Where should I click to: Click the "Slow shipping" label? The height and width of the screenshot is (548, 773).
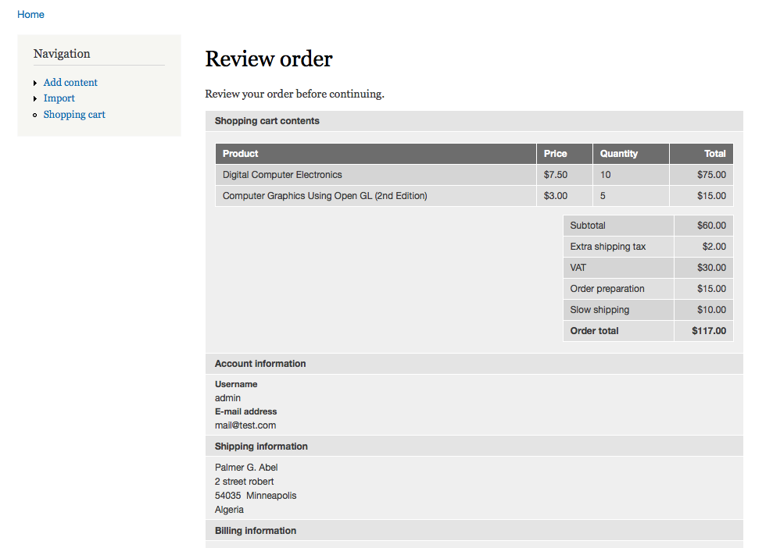pos(599,310)
